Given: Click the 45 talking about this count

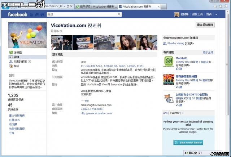Looking at the screenshot, I should 10,105.
